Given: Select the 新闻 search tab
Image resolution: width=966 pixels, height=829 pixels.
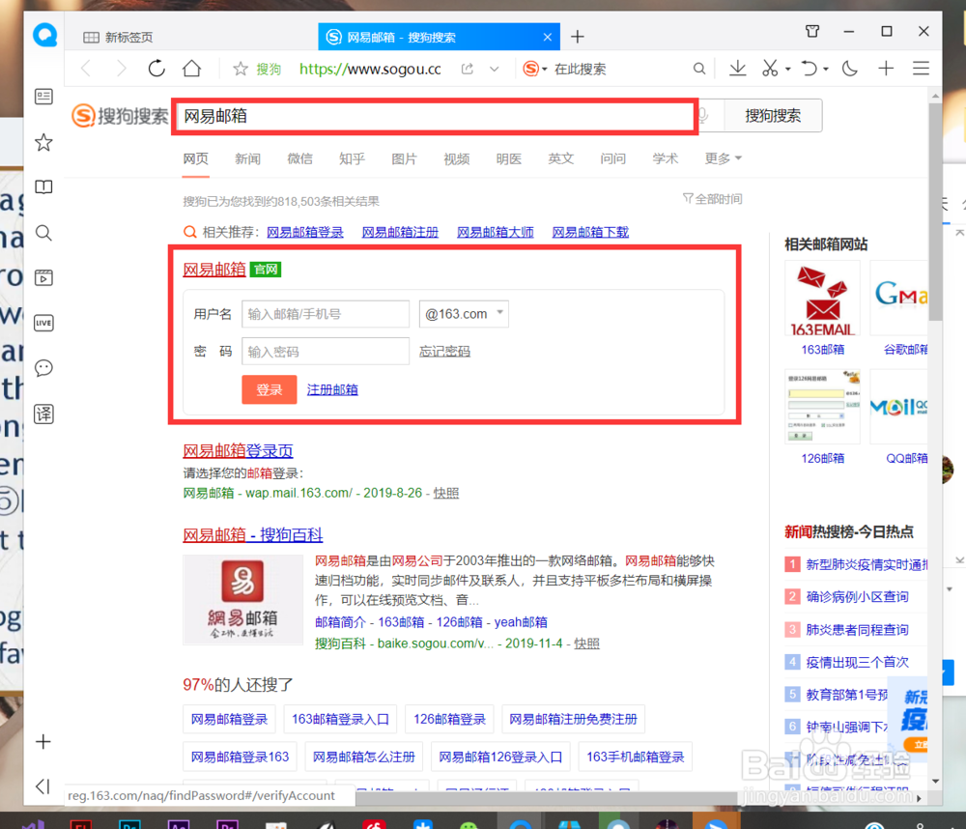Looking at the screenshot, I should [247, 158].
